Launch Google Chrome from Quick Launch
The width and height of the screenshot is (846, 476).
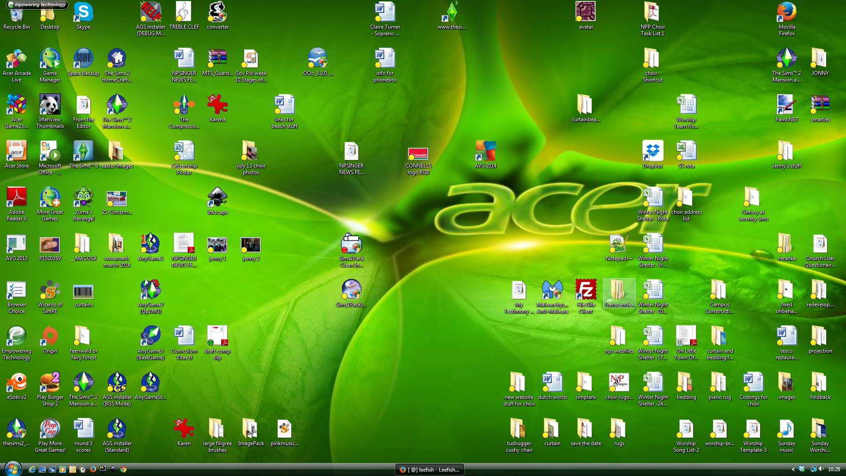point(123,469)
